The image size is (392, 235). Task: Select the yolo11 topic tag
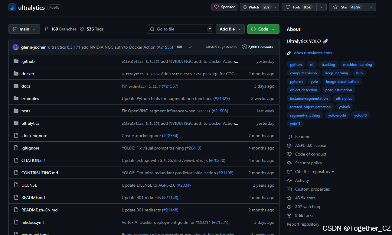point(295,124)
